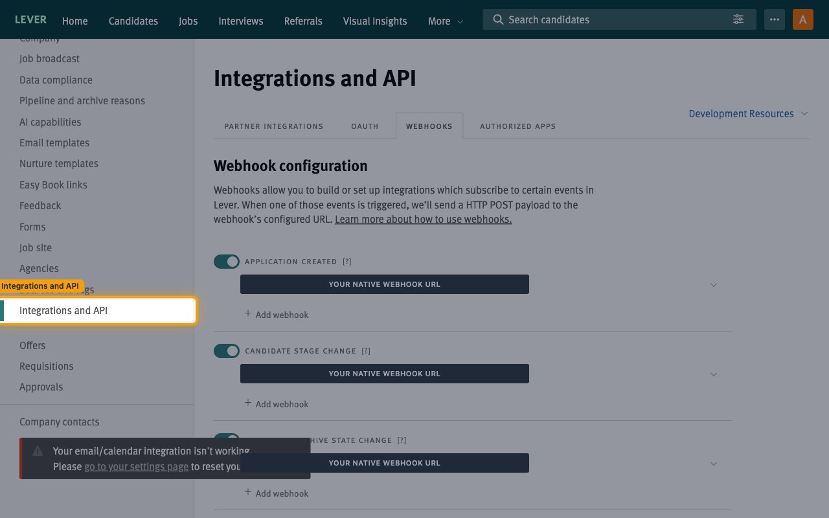Open Requisitions settings

click(47, 366)
